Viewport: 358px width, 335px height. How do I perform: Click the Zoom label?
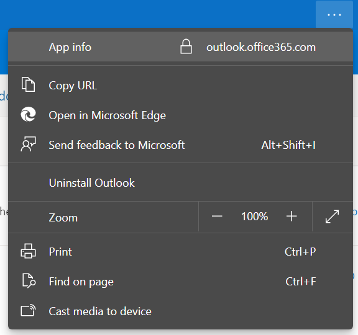[63, 218]
